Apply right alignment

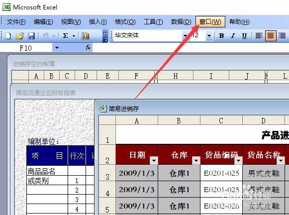point(282,35)
